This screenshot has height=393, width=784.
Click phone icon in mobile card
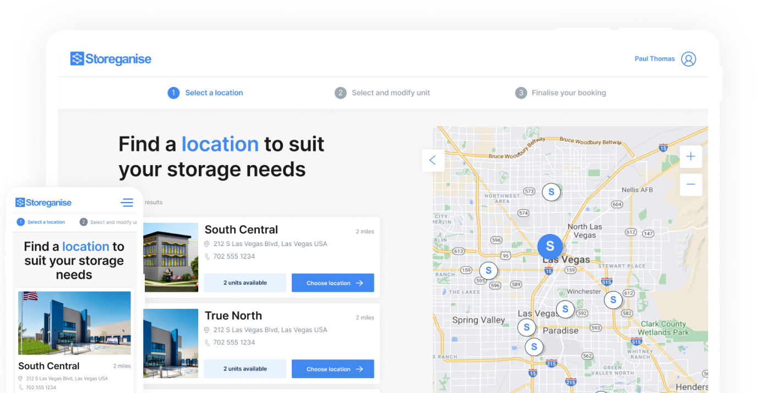(20, 387)
